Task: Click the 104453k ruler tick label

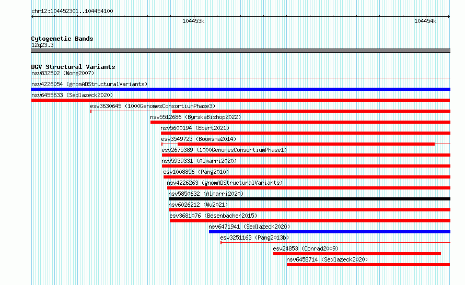Action: 193,21
